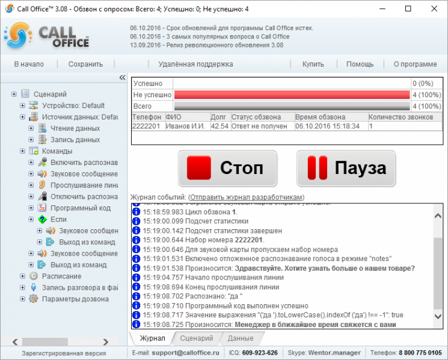This screenshot has height=360, width=448.
Task: Click info icon beside Распознано: "да" entry
Action: tap(137, 296)
